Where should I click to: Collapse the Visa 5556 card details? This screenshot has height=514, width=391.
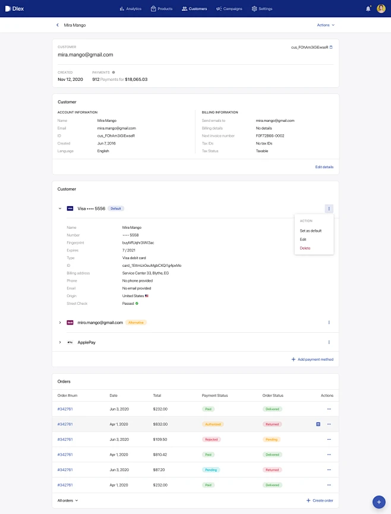click(x=60, y=209)
